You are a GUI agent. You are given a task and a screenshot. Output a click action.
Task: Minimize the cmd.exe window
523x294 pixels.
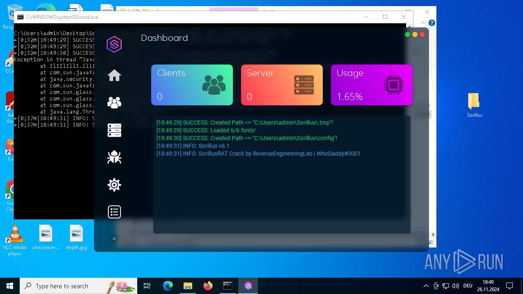click(366, 17)
